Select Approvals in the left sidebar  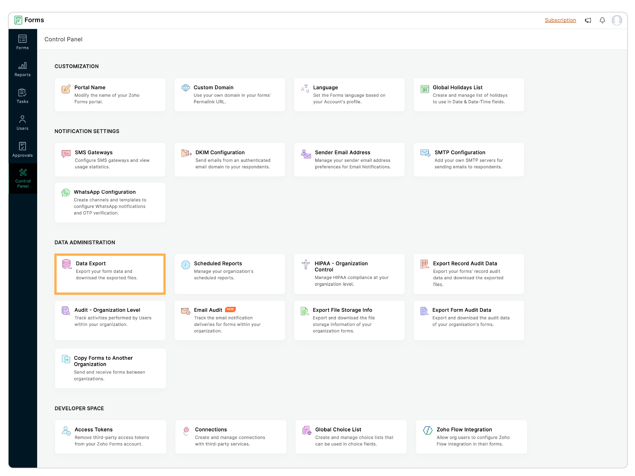(x=22, y=150)
